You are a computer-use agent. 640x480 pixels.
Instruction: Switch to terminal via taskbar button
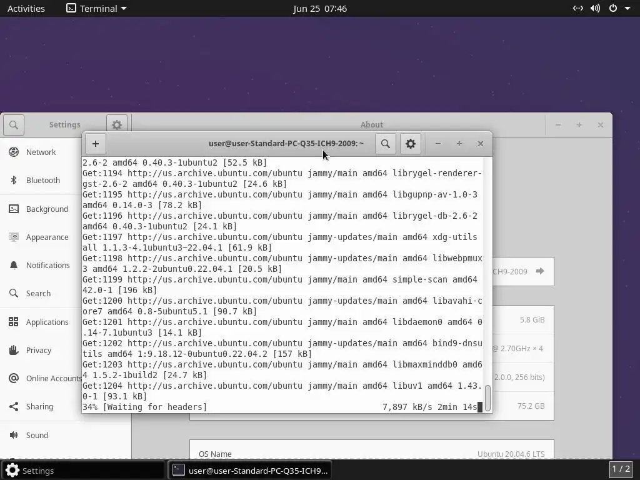(x=250, y=470)
